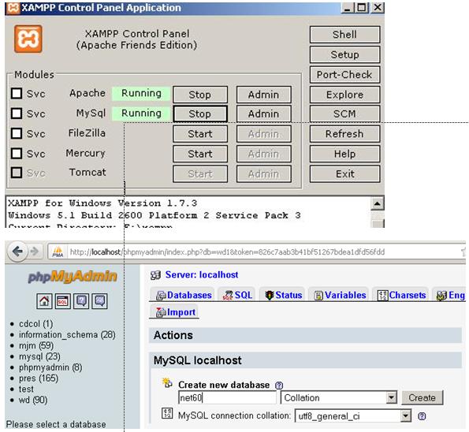Open phpMyAdmin home icon
Image resolution: width=469 pixels, height=432 pixels.
point(44,300)
